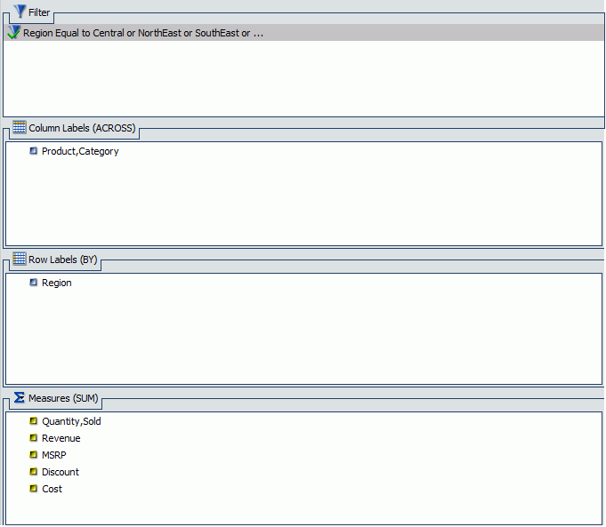Click the Measures sigma icon
The height and width of the screenshot is (527, 606).
19,397
